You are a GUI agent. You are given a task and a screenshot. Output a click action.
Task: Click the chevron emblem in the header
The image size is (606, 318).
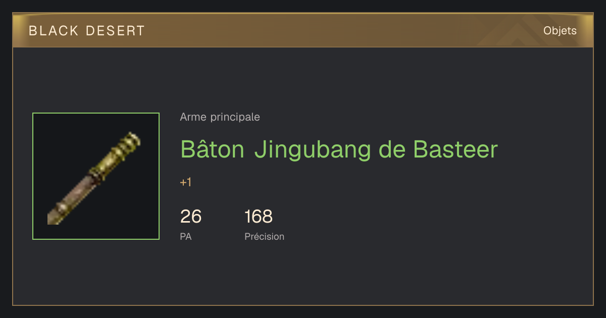click(525, 33)
